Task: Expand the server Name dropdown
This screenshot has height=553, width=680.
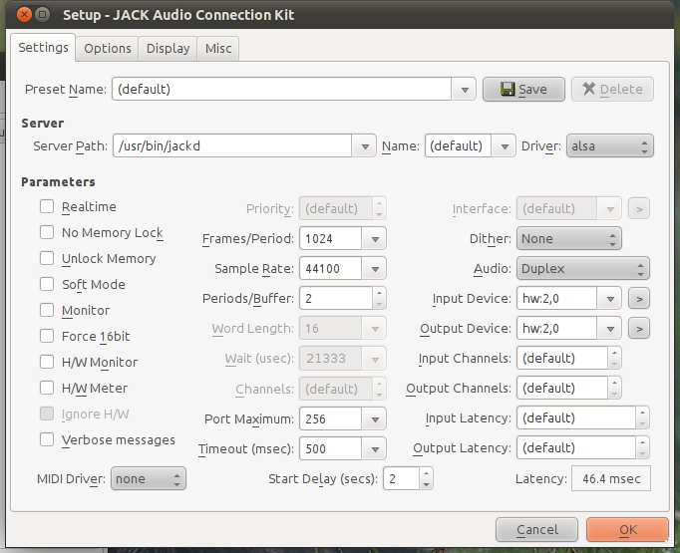Action: [x=504, y=146]
